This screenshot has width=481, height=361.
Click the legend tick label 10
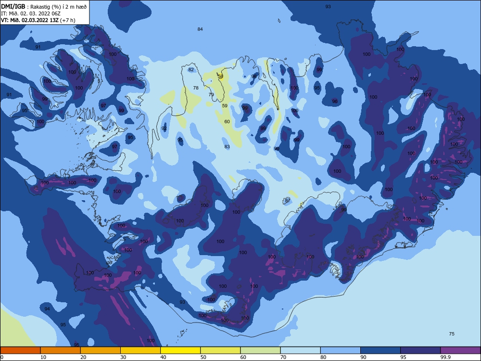pos(43,357)
